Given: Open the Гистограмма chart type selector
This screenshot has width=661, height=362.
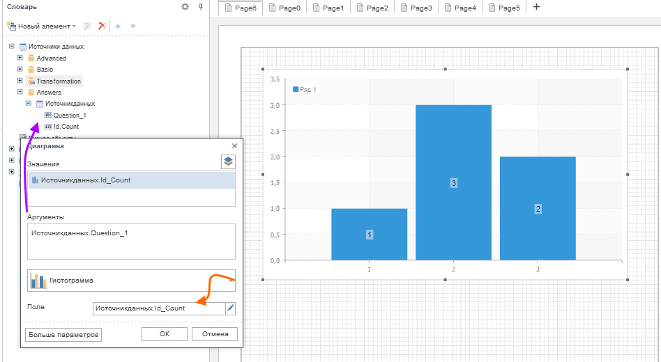Looking at the screenshot, I should pyautogui.click(x=131, y=281).
